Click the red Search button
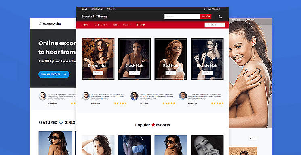Screen dimensions: 301x155 (206, 17)
